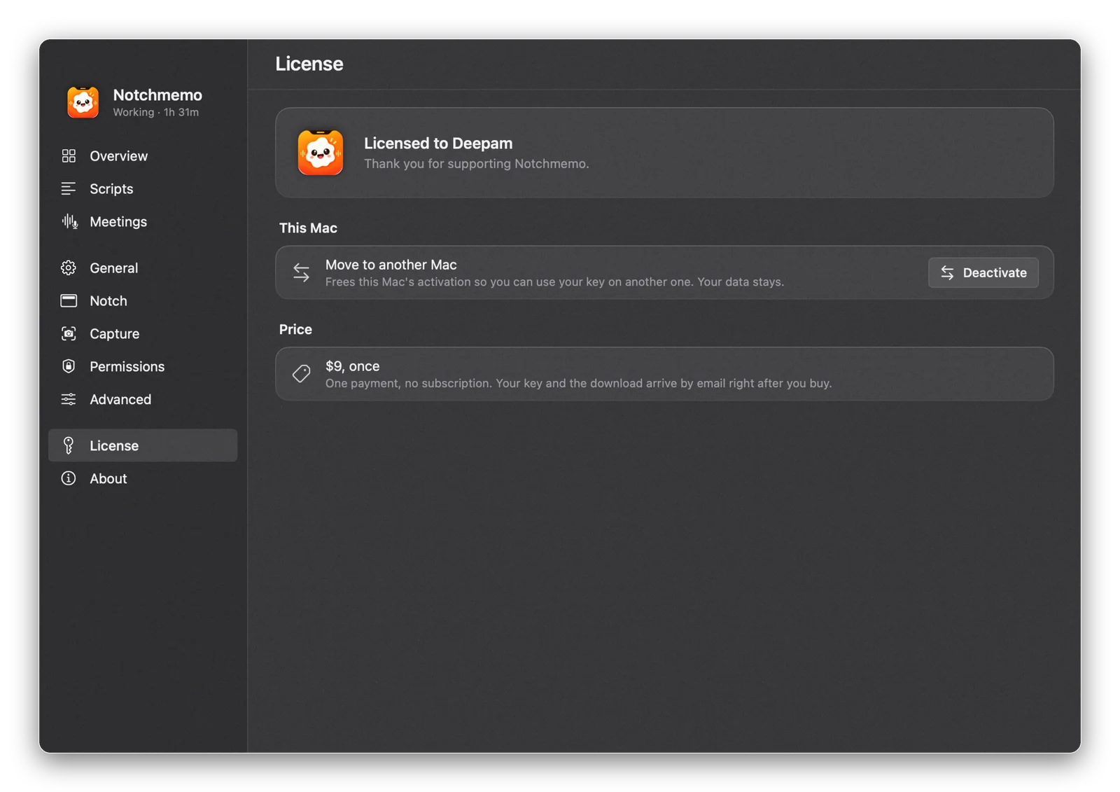Click the Notchmemo app name in sidebar
The width and height of the screenshot is (1120, 792).
click(x=157, y=95)
